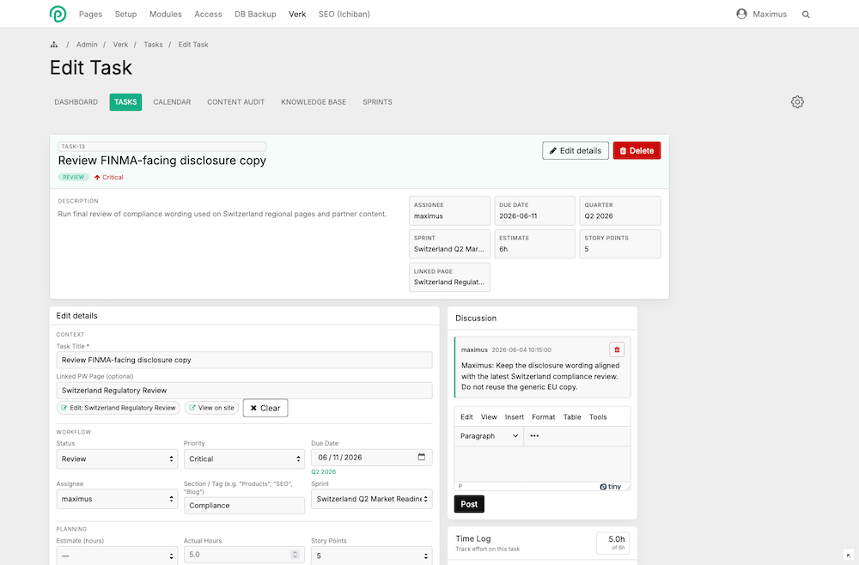Click the tiny editor logo
This screenshot has width=859, height=565.
click(x=610, y=486)
